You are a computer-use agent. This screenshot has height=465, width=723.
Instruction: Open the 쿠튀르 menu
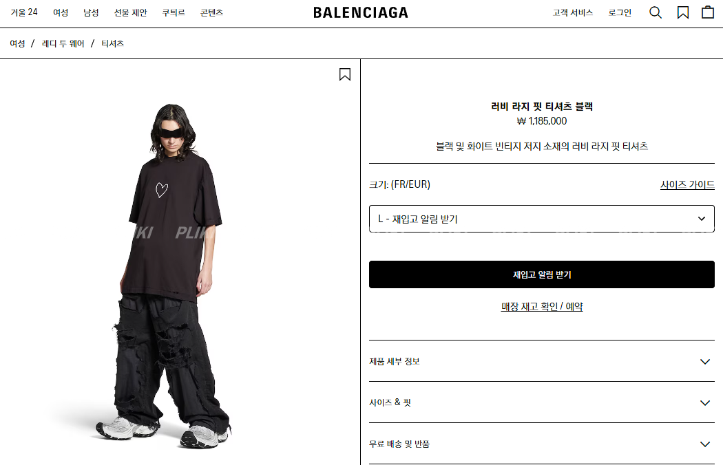pyautogui.click(x=174, y=12)
